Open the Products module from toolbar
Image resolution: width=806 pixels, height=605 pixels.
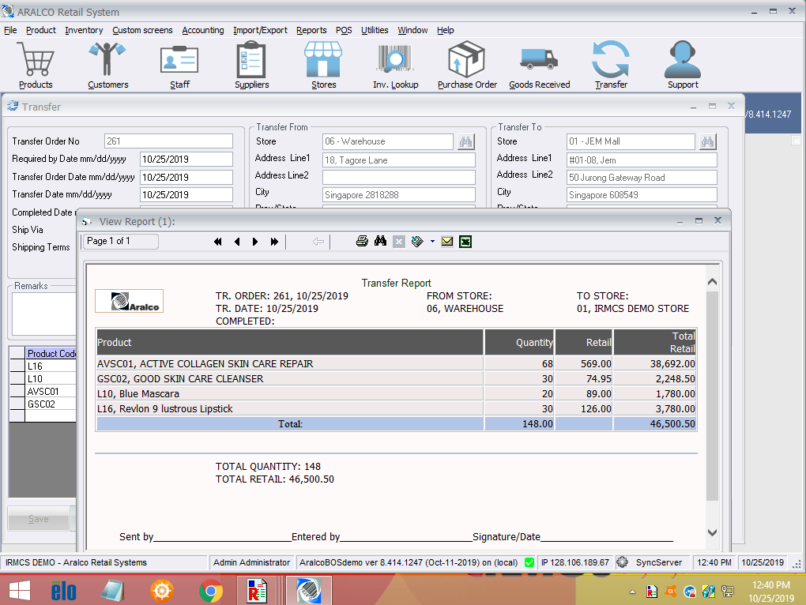tap(36, 65)
